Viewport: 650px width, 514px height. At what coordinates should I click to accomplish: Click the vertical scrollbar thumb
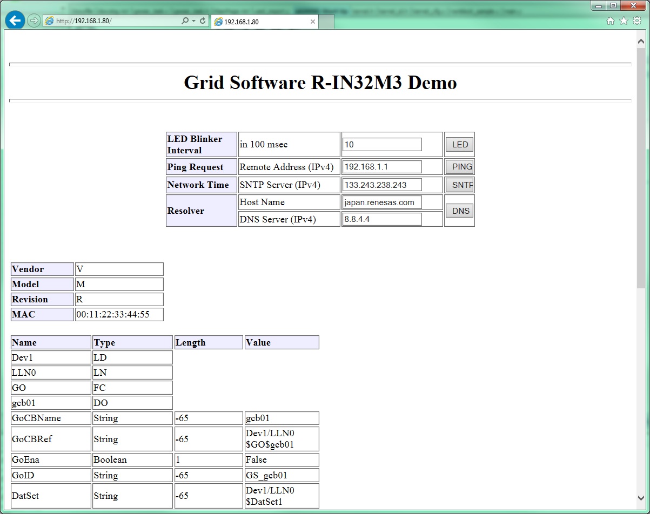click(641, 167)
